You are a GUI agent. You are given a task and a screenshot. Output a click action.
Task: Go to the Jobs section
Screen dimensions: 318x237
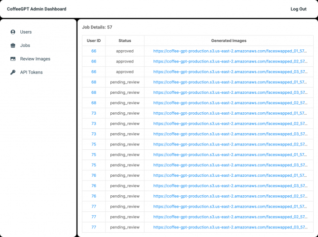[25, 46]
